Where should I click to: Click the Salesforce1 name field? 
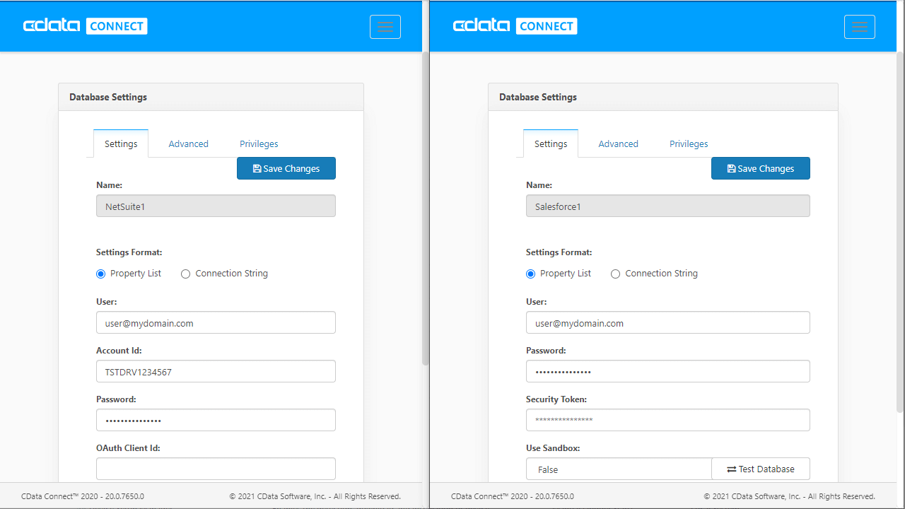pos(668,206)
